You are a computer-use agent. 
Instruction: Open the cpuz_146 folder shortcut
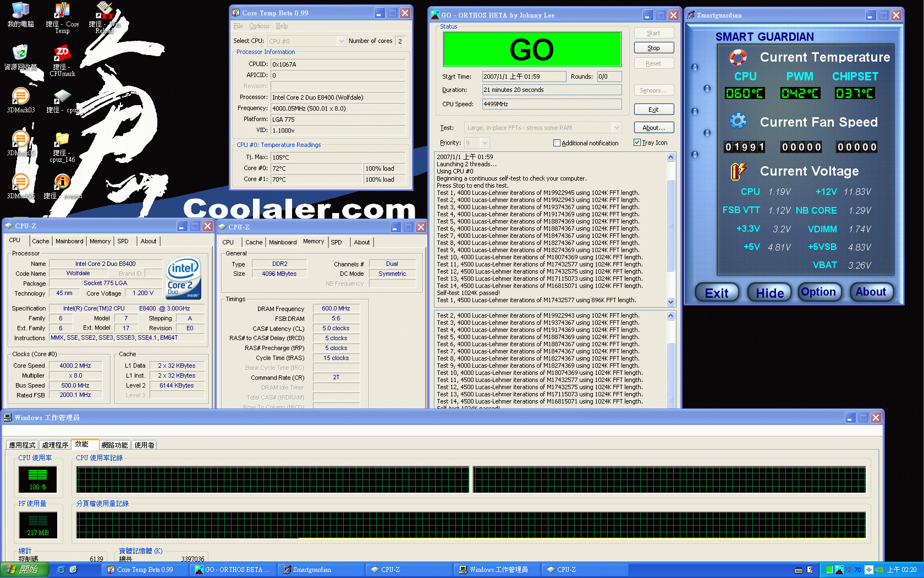62,147
